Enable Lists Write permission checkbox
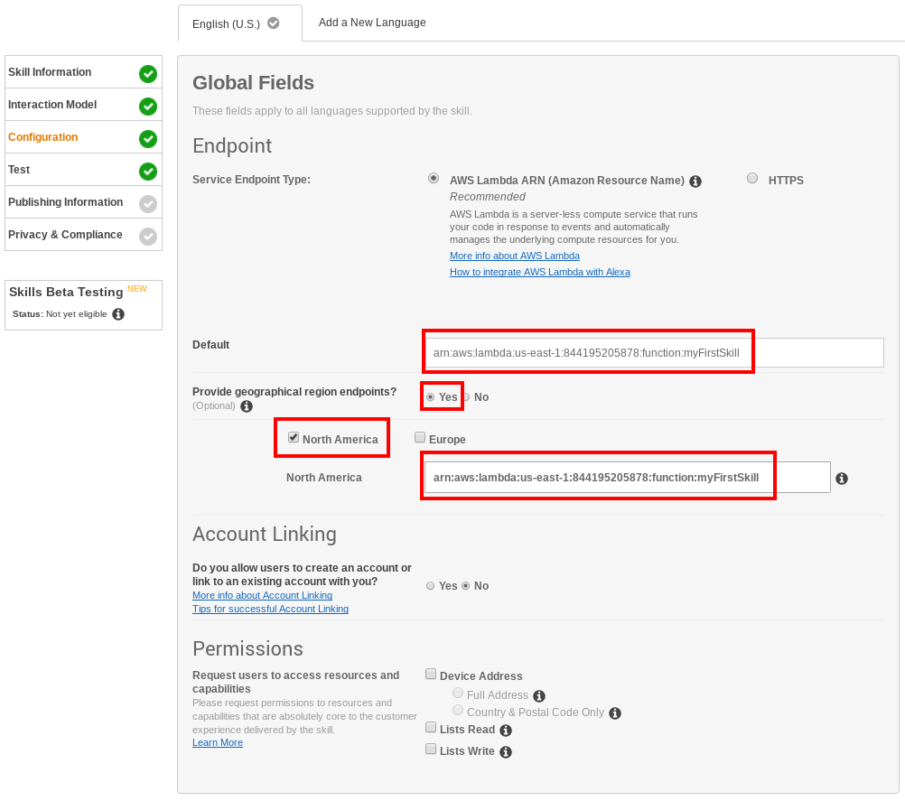Viewport: 905px width, 801px height. 431,749
